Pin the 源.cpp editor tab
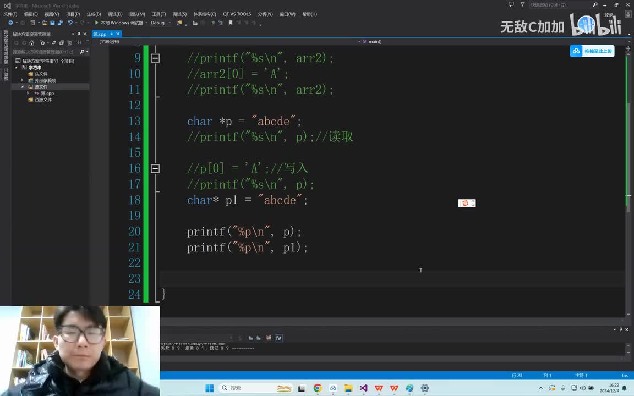Screen dimensions: 634x396 pos(111,34)
